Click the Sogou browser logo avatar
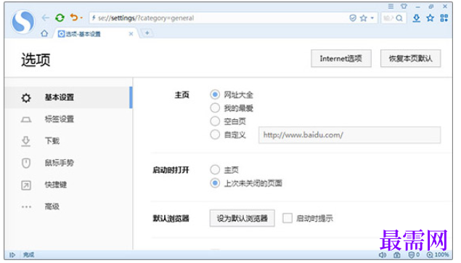Image resolution: width=461 pixels, height=263 pixels. [x=23, y=21]
